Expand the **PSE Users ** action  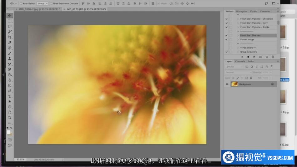[x=238, y=48]
